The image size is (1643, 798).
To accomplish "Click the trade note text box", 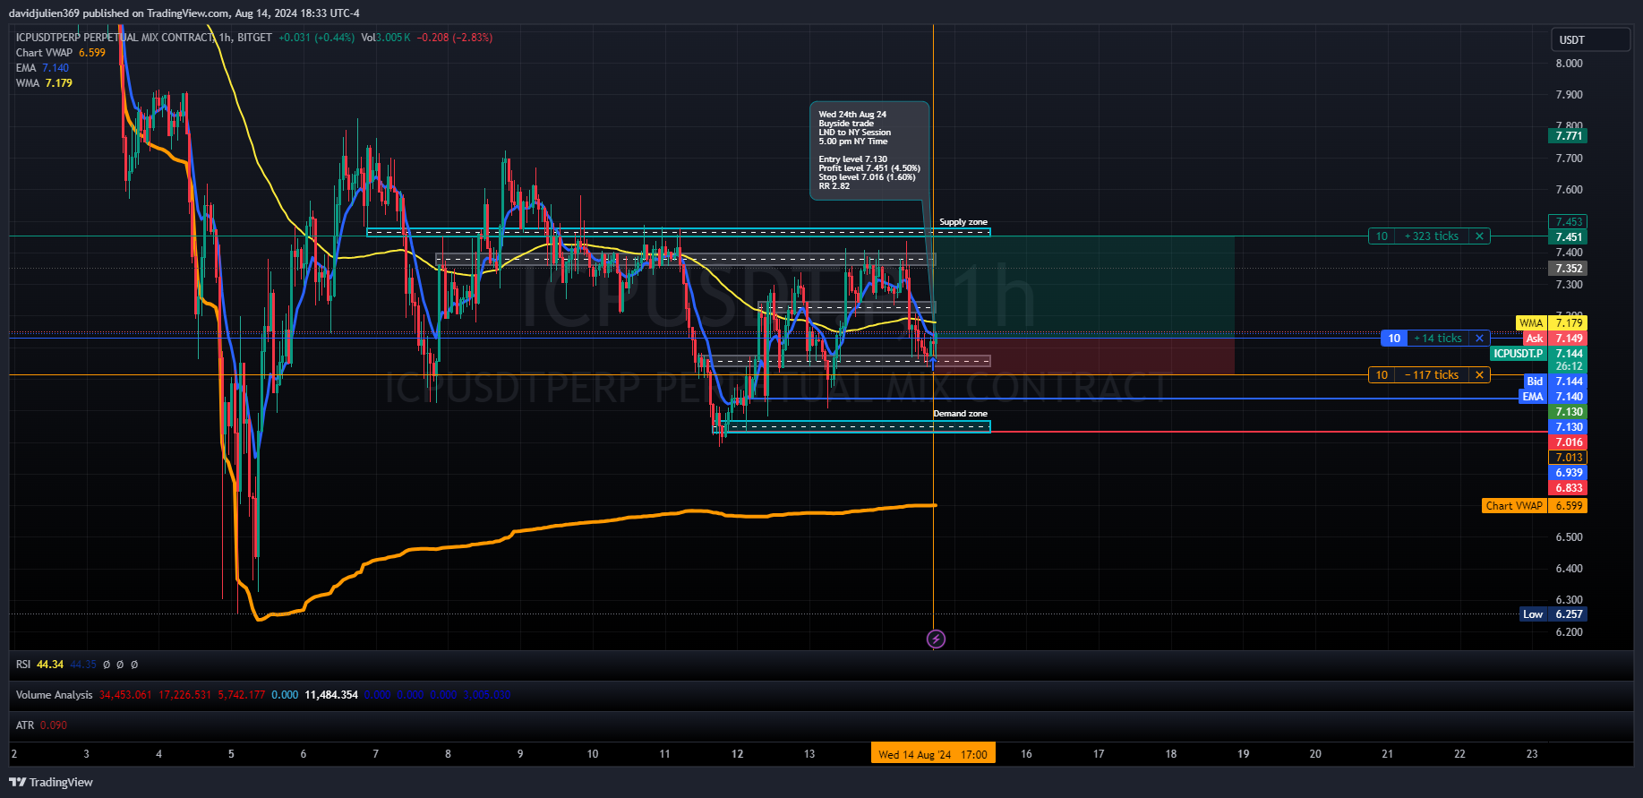I will tap(869, 150).
